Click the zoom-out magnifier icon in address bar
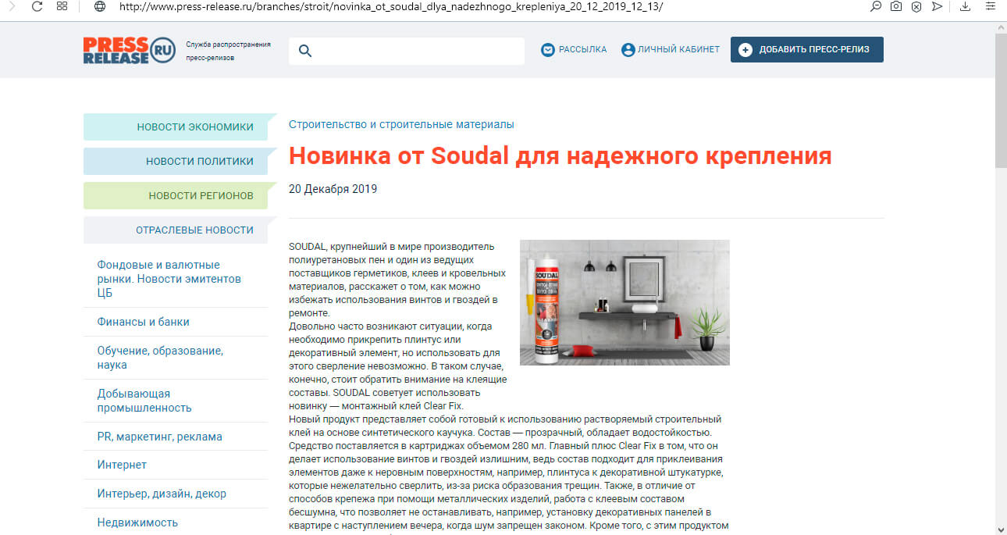This screenshot has width=1007, height=535. 877,6
